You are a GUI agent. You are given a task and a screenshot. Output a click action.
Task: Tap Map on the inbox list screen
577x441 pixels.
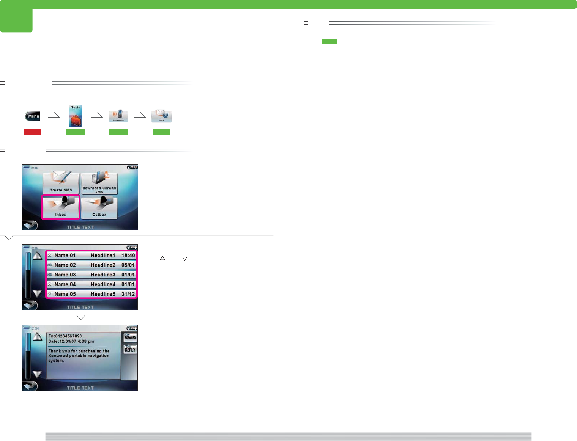coord(132,247)
